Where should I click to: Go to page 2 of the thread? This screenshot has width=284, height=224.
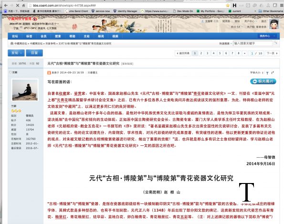point(201,53)
